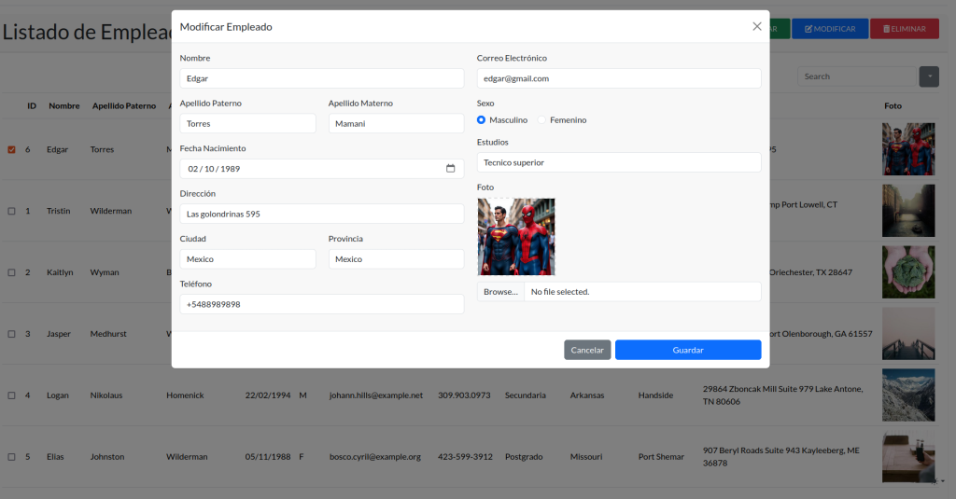This screenshot has width=956, height=499.
Task: Open the search options dropdown
Action: point(929,76)
